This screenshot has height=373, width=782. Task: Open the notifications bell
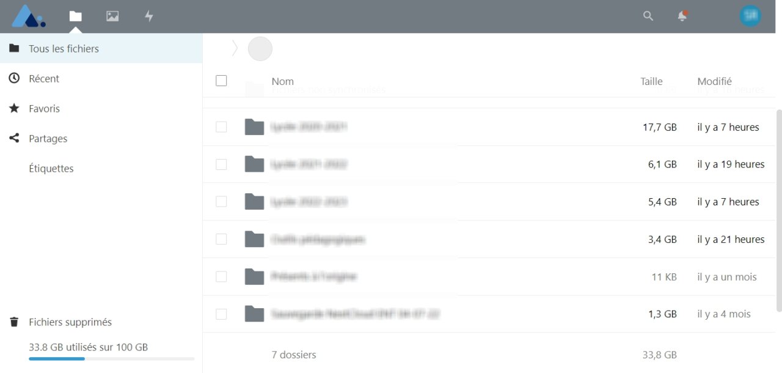pyautogui.click(x=682, y=16)
